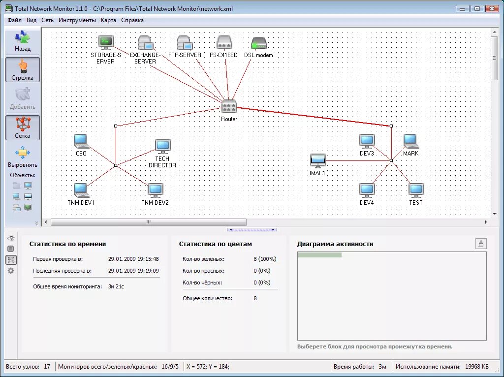
Task: Open the gear settings panel icon
Action: point(11,271)
